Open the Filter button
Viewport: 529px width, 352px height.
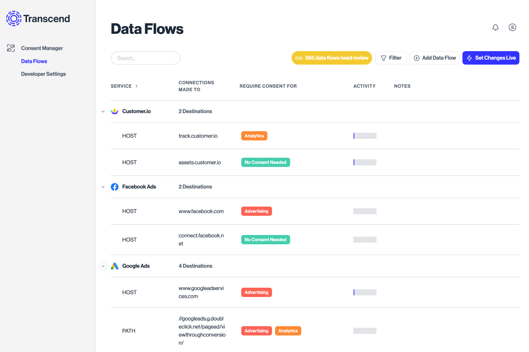pyautogui.click(x=391, y=58)
